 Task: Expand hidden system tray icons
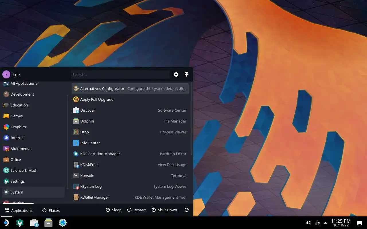325,223
